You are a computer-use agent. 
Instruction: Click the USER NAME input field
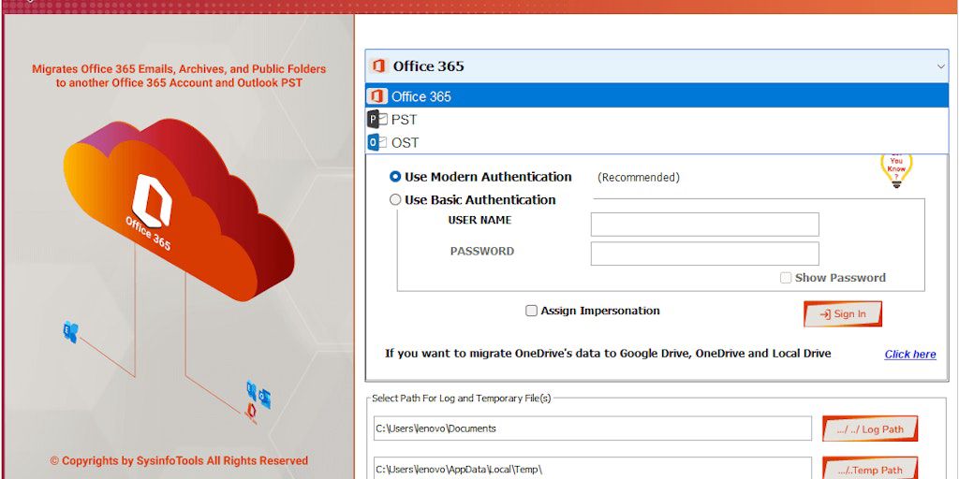click(704, 225)
